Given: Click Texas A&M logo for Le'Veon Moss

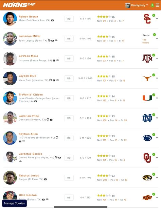Looking at the screenshot, I should point(147,58).
